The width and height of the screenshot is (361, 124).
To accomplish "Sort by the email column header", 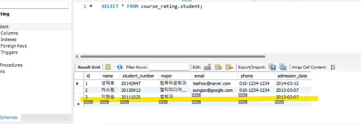I will click(x=215, y=76).
